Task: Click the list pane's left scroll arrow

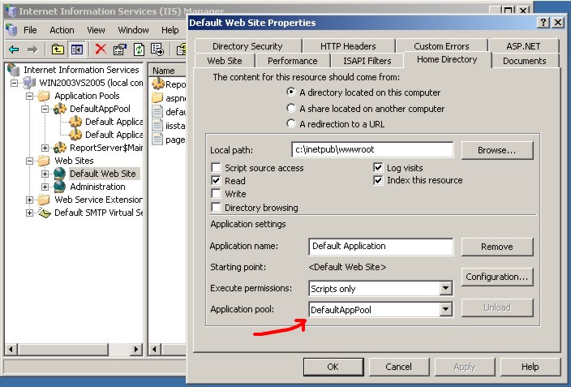Action: click(x=154, y=349)
